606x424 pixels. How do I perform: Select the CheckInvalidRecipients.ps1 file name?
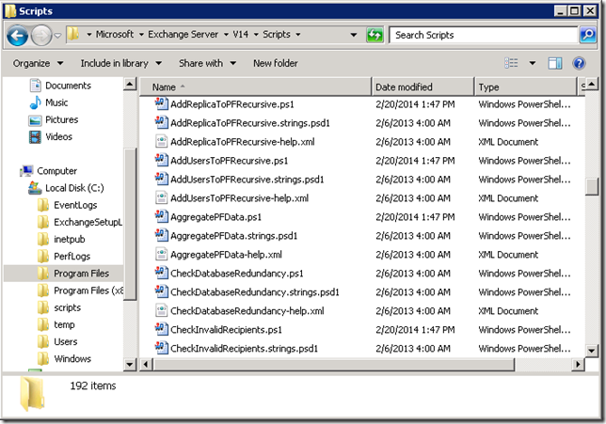pos(226,330)
